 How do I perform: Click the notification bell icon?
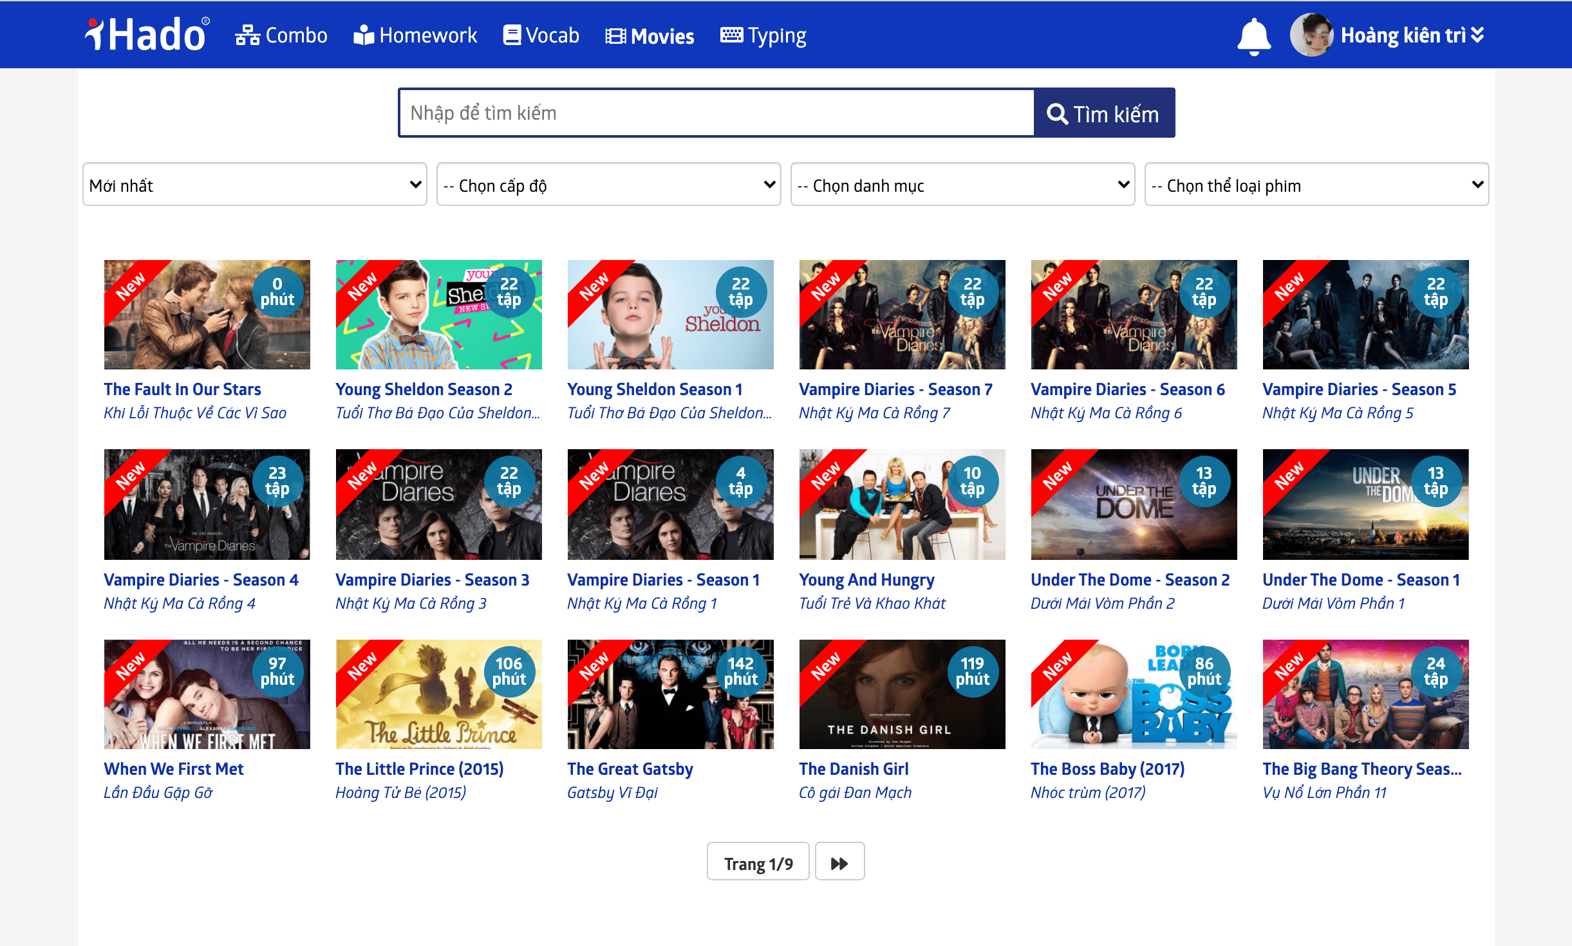[x=1253, y=36]
